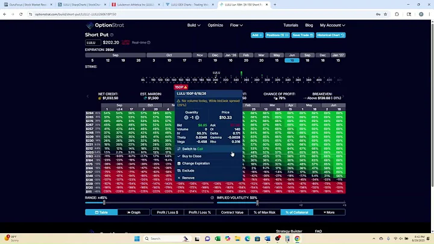Select the Jun 18 expiration date

click(x=292, y=60)
